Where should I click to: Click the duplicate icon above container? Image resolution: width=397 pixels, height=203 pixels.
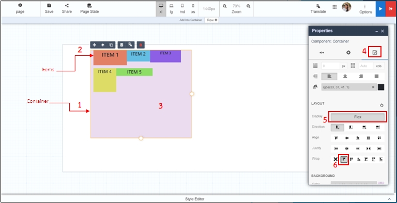[x=111, y=45]
